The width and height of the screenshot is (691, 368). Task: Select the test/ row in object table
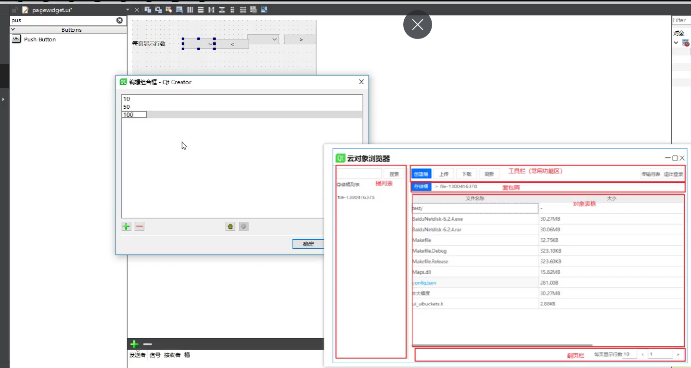tap(548, 208)
